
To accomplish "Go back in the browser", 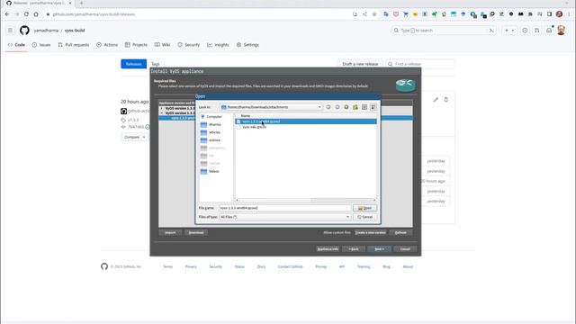I will coord(7,14).
